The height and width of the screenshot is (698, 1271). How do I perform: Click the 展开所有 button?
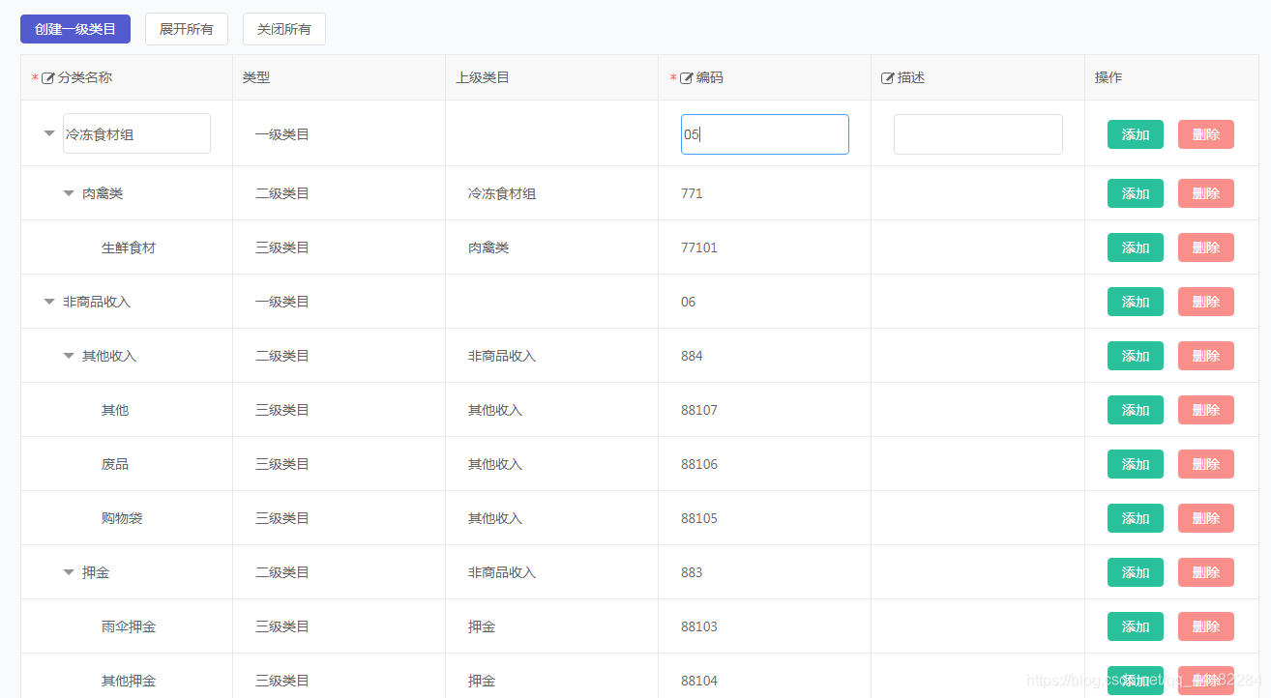point(187,29)
